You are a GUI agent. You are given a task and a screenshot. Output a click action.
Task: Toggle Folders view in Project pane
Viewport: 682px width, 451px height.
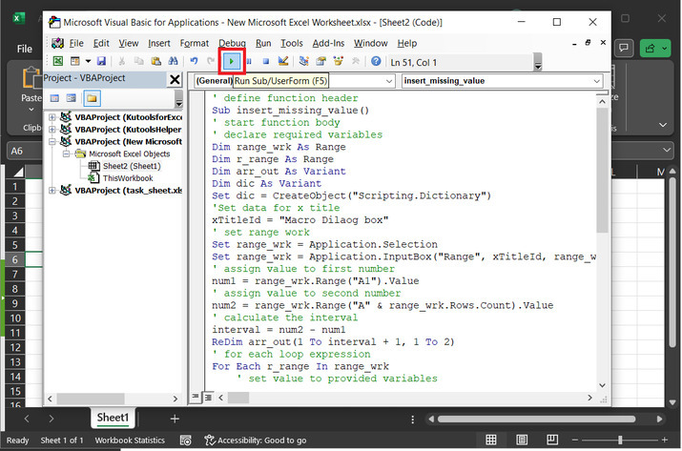pyautogui.click(x=92, y=98)
